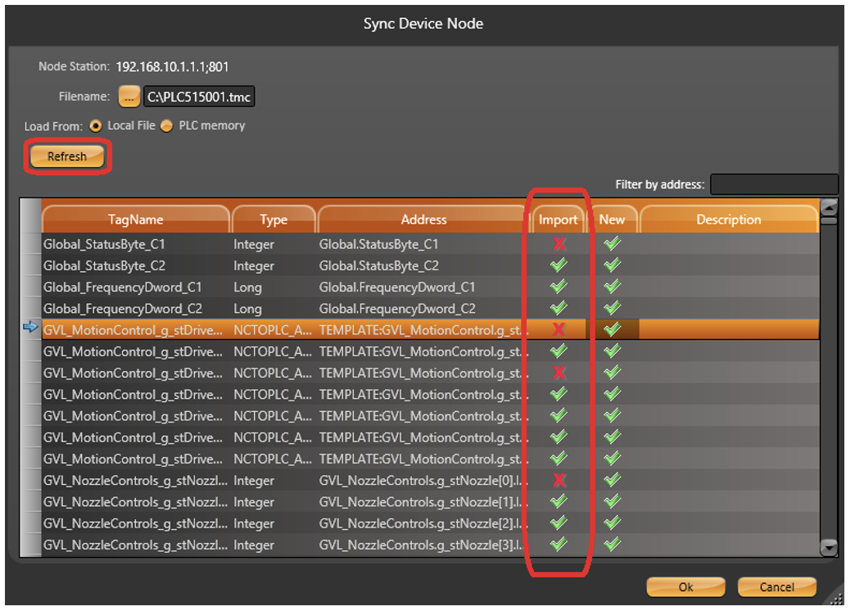Toggle Import check for stNozzle[2] row
This screenshot has height=611, width=855.
559,523
